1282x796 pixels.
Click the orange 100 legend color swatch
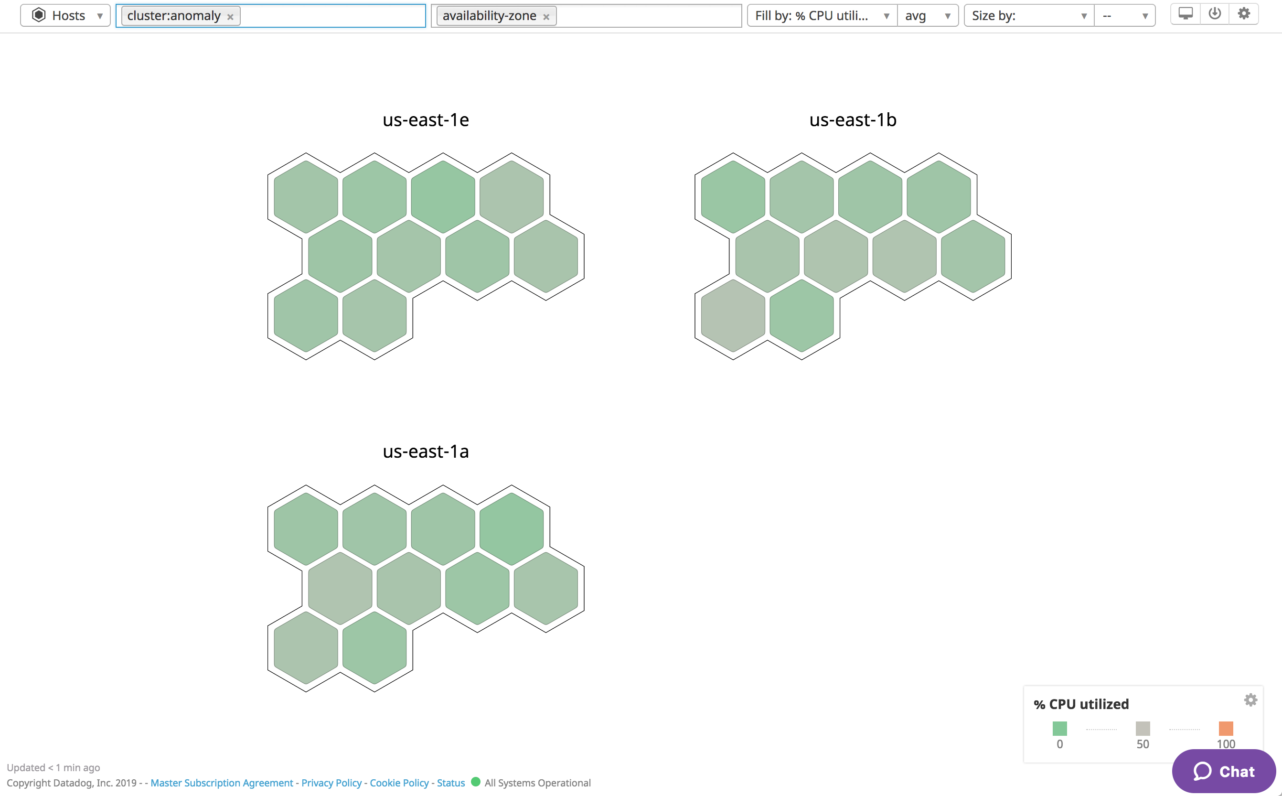click(x=1226, y=729)
